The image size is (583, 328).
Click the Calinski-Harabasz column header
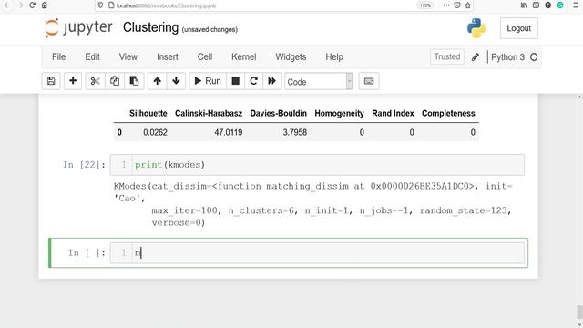tap(209, 113)
